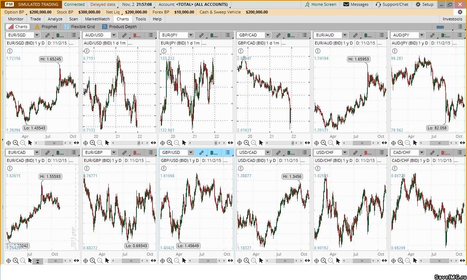This screenshot has height=280, width=467.
Task: Zoom in on the AUD/USD chart
Action: tap(93, 143)
